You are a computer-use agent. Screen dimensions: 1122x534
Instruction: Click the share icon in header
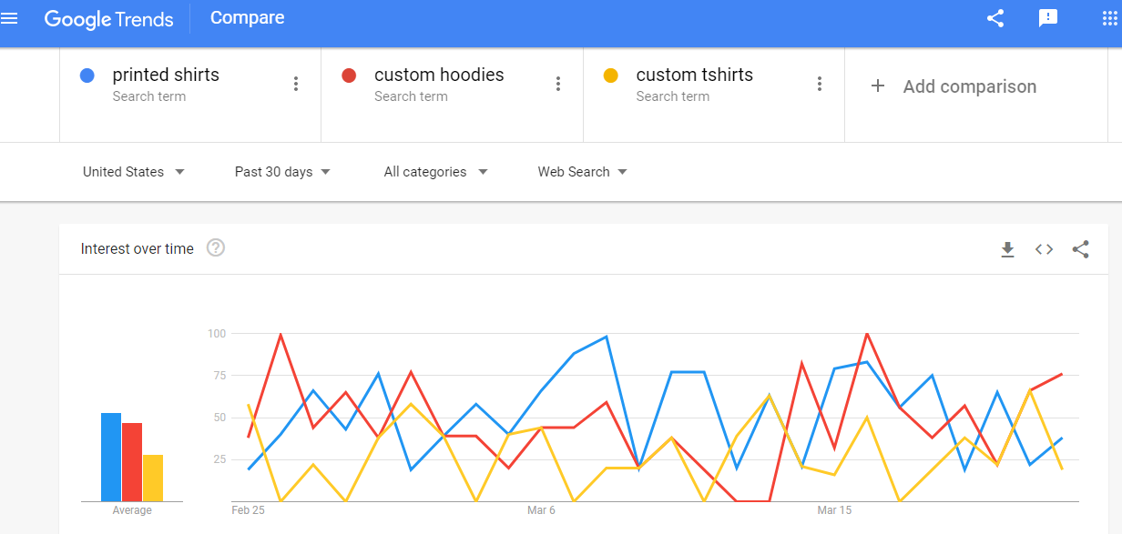click(x=995, y=18)
